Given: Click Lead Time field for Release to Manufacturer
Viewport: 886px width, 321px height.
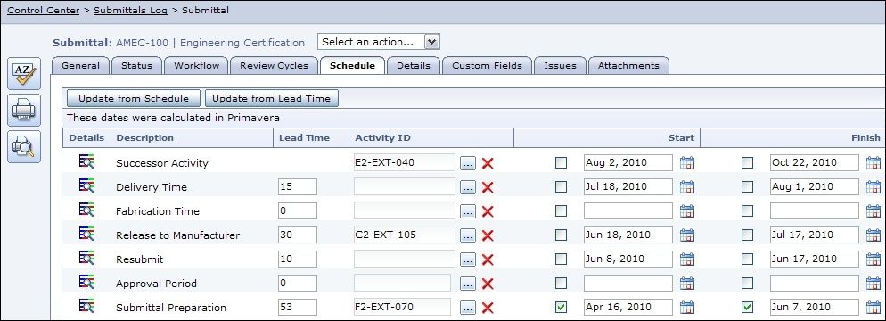Looking at the screenshot, I should click(298, 235).
